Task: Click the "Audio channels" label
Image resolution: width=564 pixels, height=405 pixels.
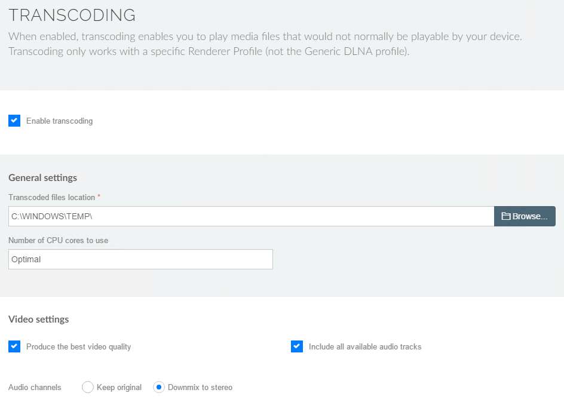Action: point(35,387)
